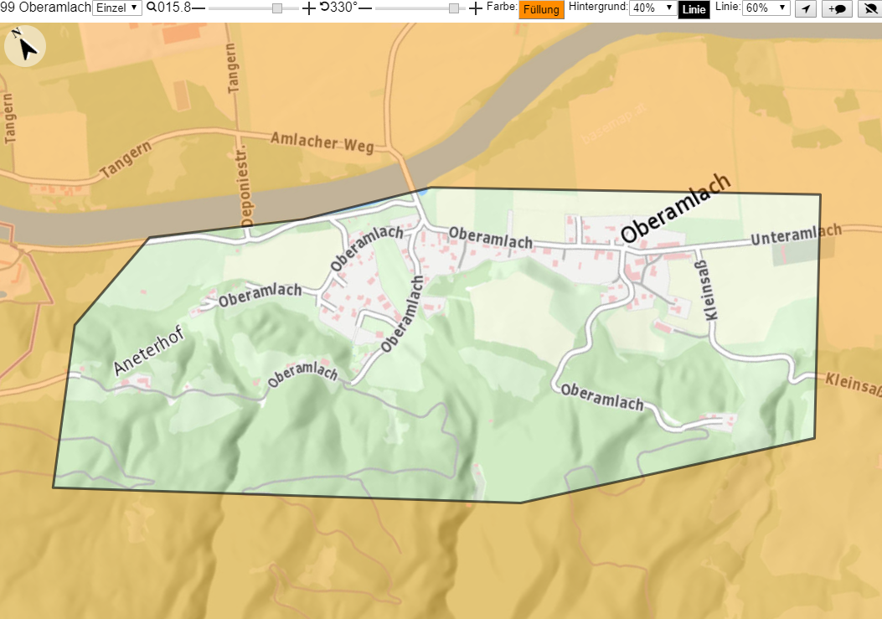Click the Amlacher Weg road label
The height and width of the screenshot is (619, 882).
coord(322,142)
